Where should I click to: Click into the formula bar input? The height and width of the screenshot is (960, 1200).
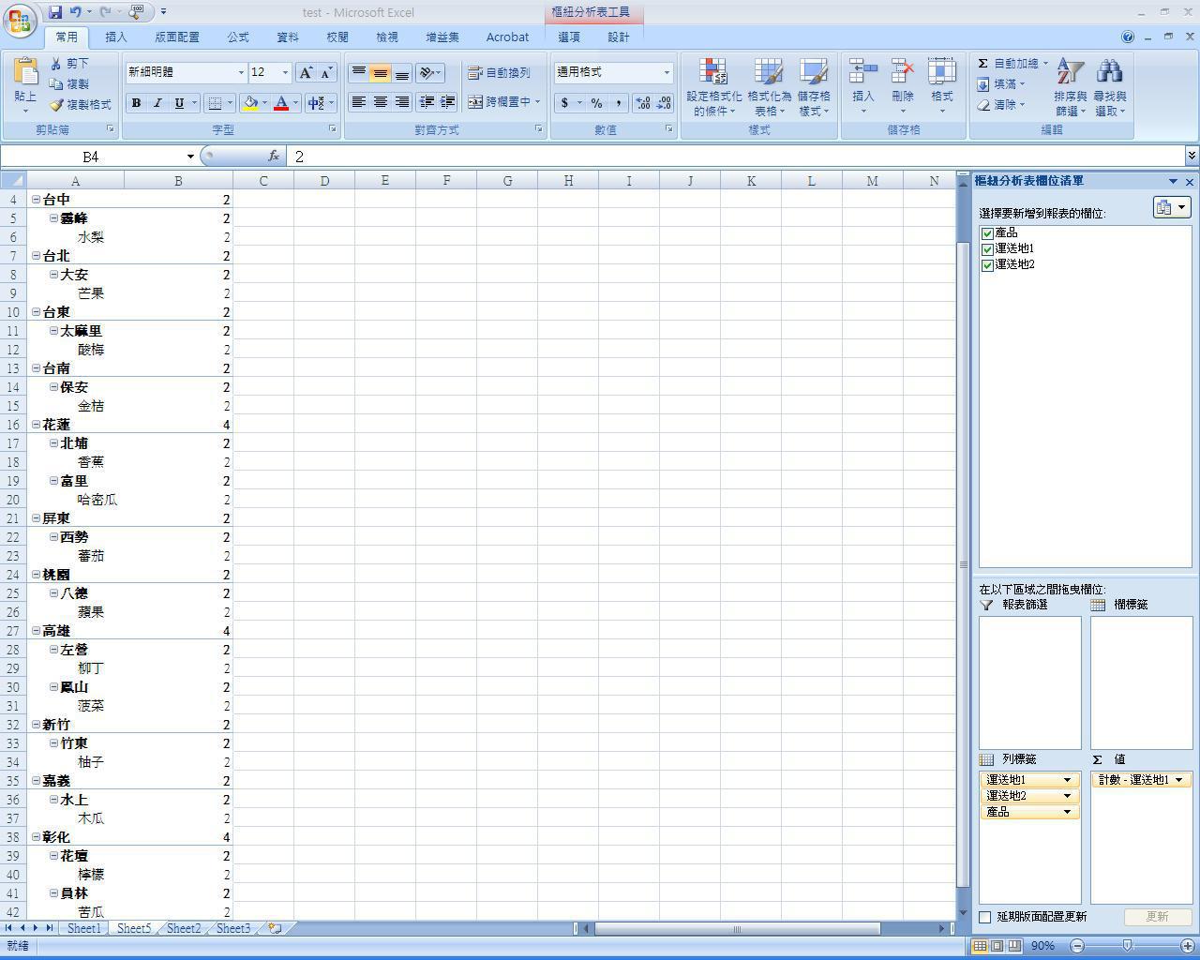pyautogui.click(x=736, y=157)
